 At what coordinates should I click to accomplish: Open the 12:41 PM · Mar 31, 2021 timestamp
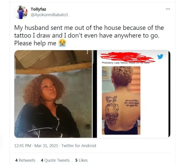click(36, 146)
